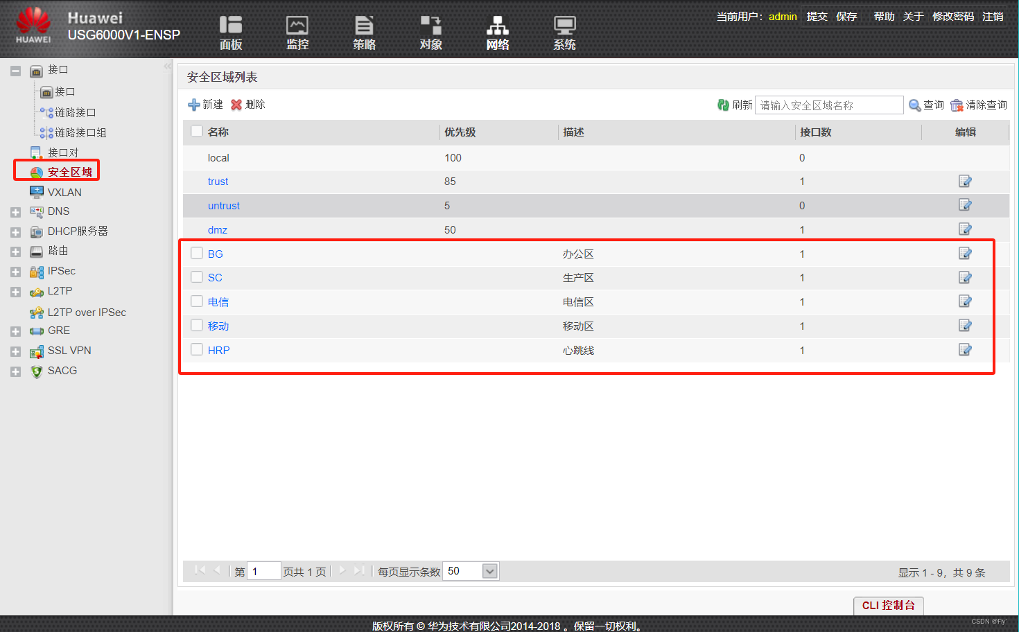
Task: Go to the last page arrow
Action: pos(359,570)
